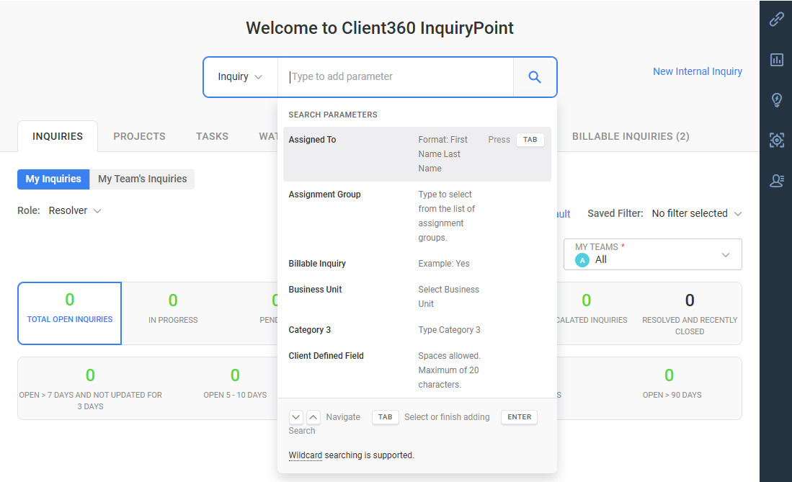The height and width of the screenshot is (482, 792).
Task: Open the user list icon in sidebar
Action: pos(776,181)
